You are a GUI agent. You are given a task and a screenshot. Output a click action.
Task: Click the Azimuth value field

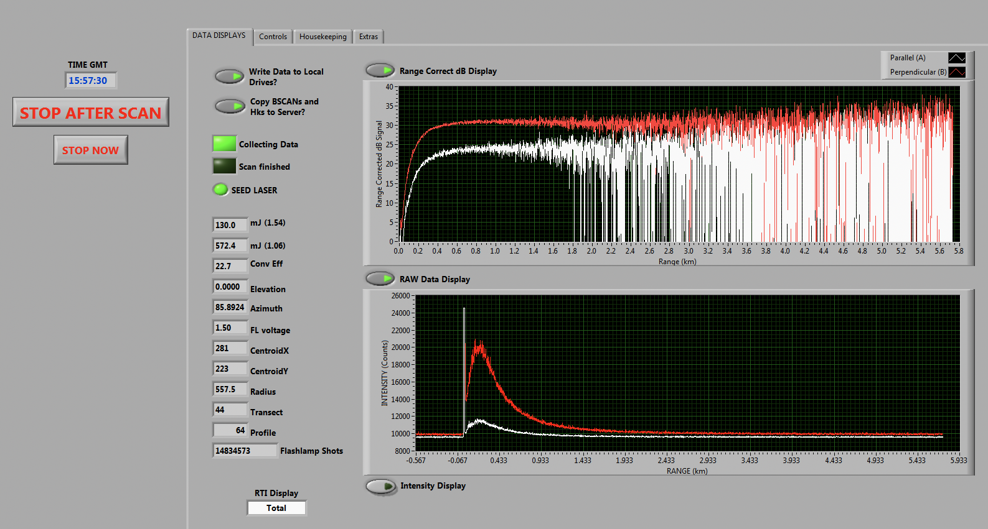[x=230, y=308]
